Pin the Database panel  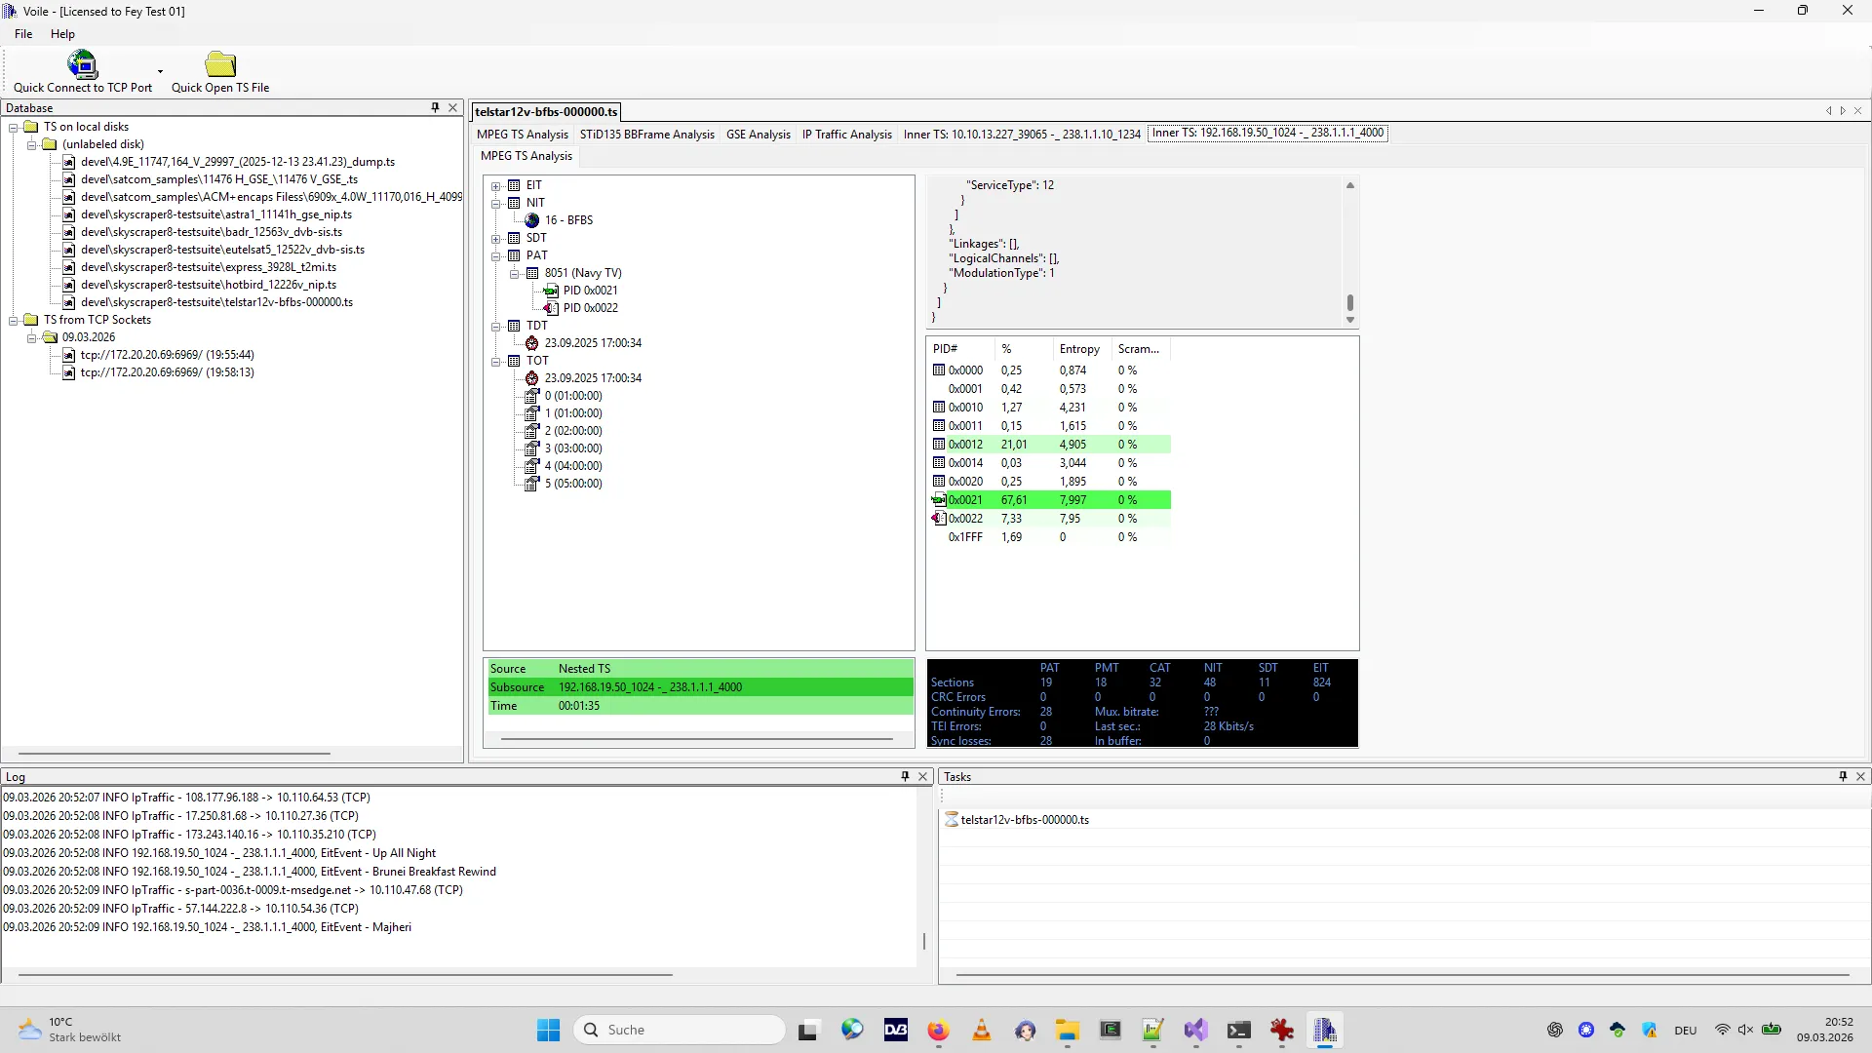pyautogui.click(x=435, y=108)
